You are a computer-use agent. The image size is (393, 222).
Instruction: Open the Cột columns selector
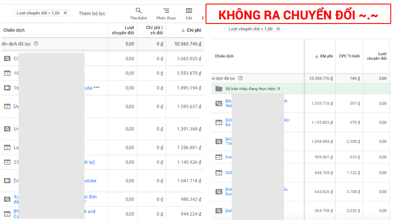189,14
